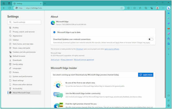Reload the page with Refresh icon

(x=10, y=8)
